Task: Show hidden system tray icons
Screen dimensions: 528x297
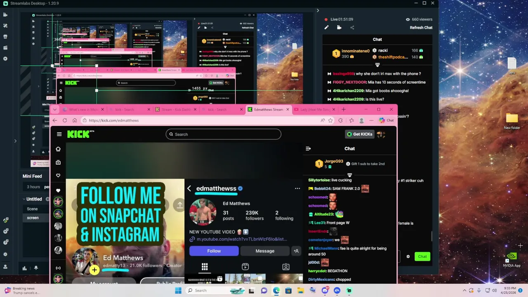Action: pyautogui.click(x=464, y=290)
